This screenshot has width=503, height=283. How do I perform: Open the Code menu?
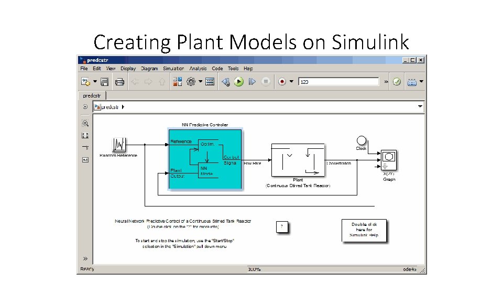point(217,68)
